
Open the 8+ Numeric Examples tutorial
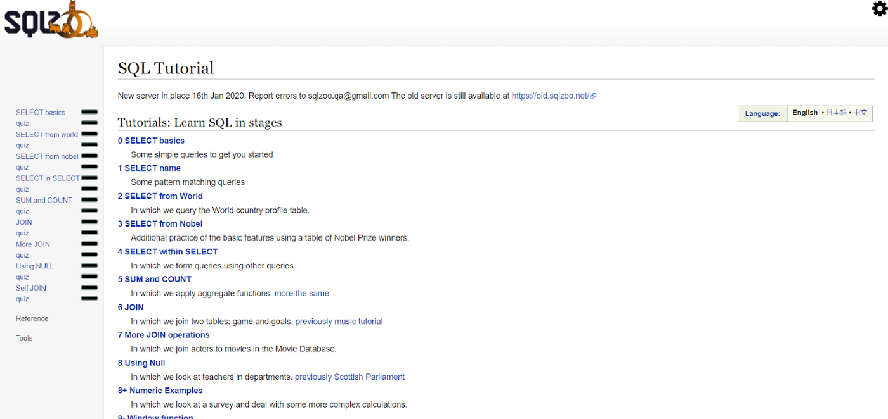click(x=160, y=391)
